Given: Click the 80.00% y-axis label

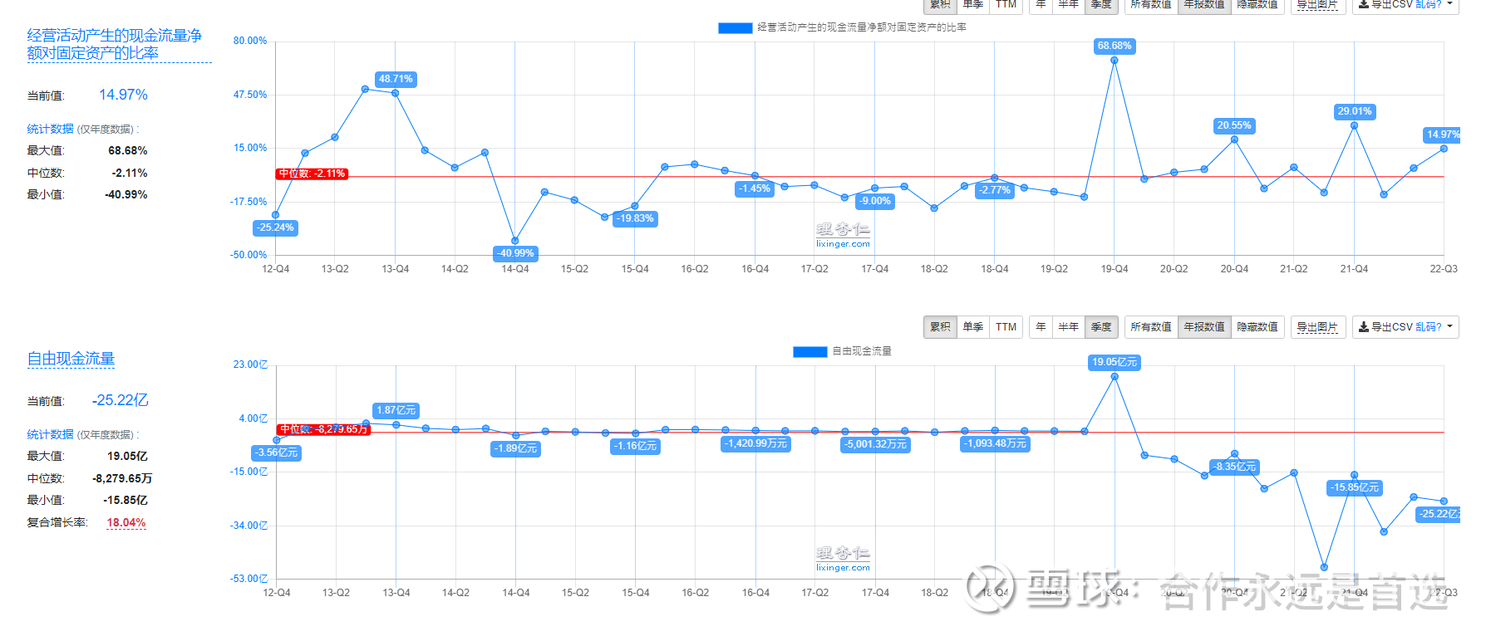Looking at the screenshot, I should click(250, 41).
